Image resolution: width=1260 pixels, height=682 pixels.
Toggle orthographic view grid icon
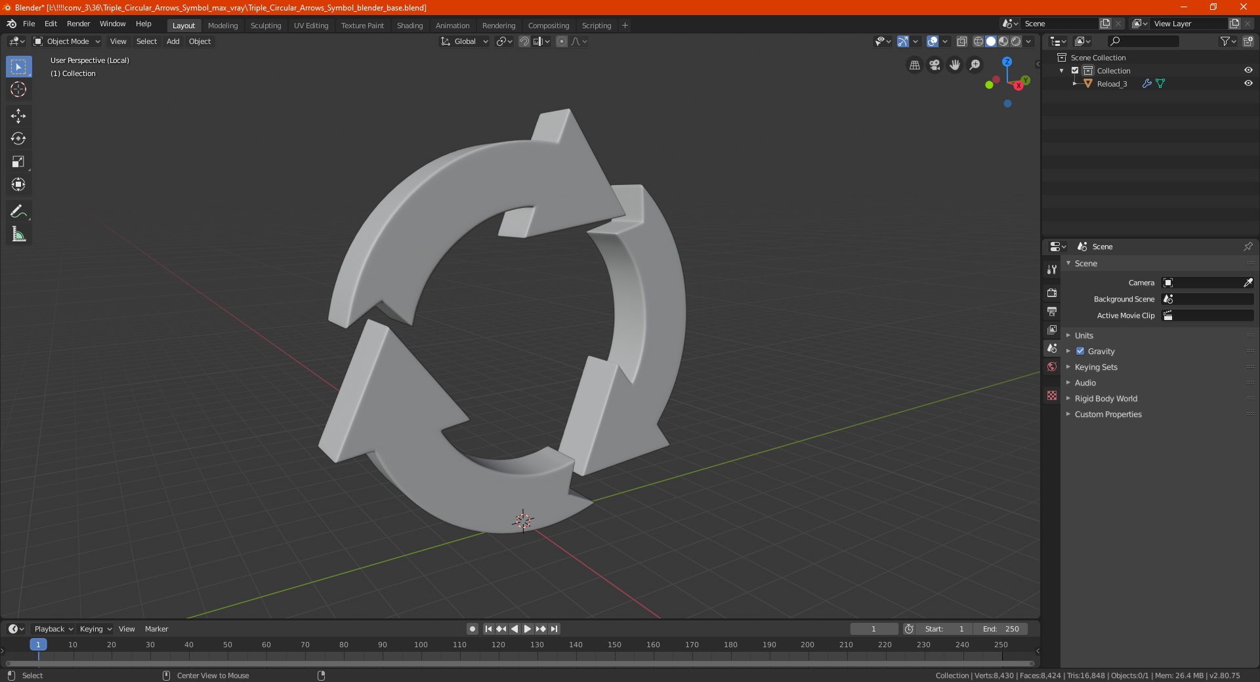(x=915, y=65)
